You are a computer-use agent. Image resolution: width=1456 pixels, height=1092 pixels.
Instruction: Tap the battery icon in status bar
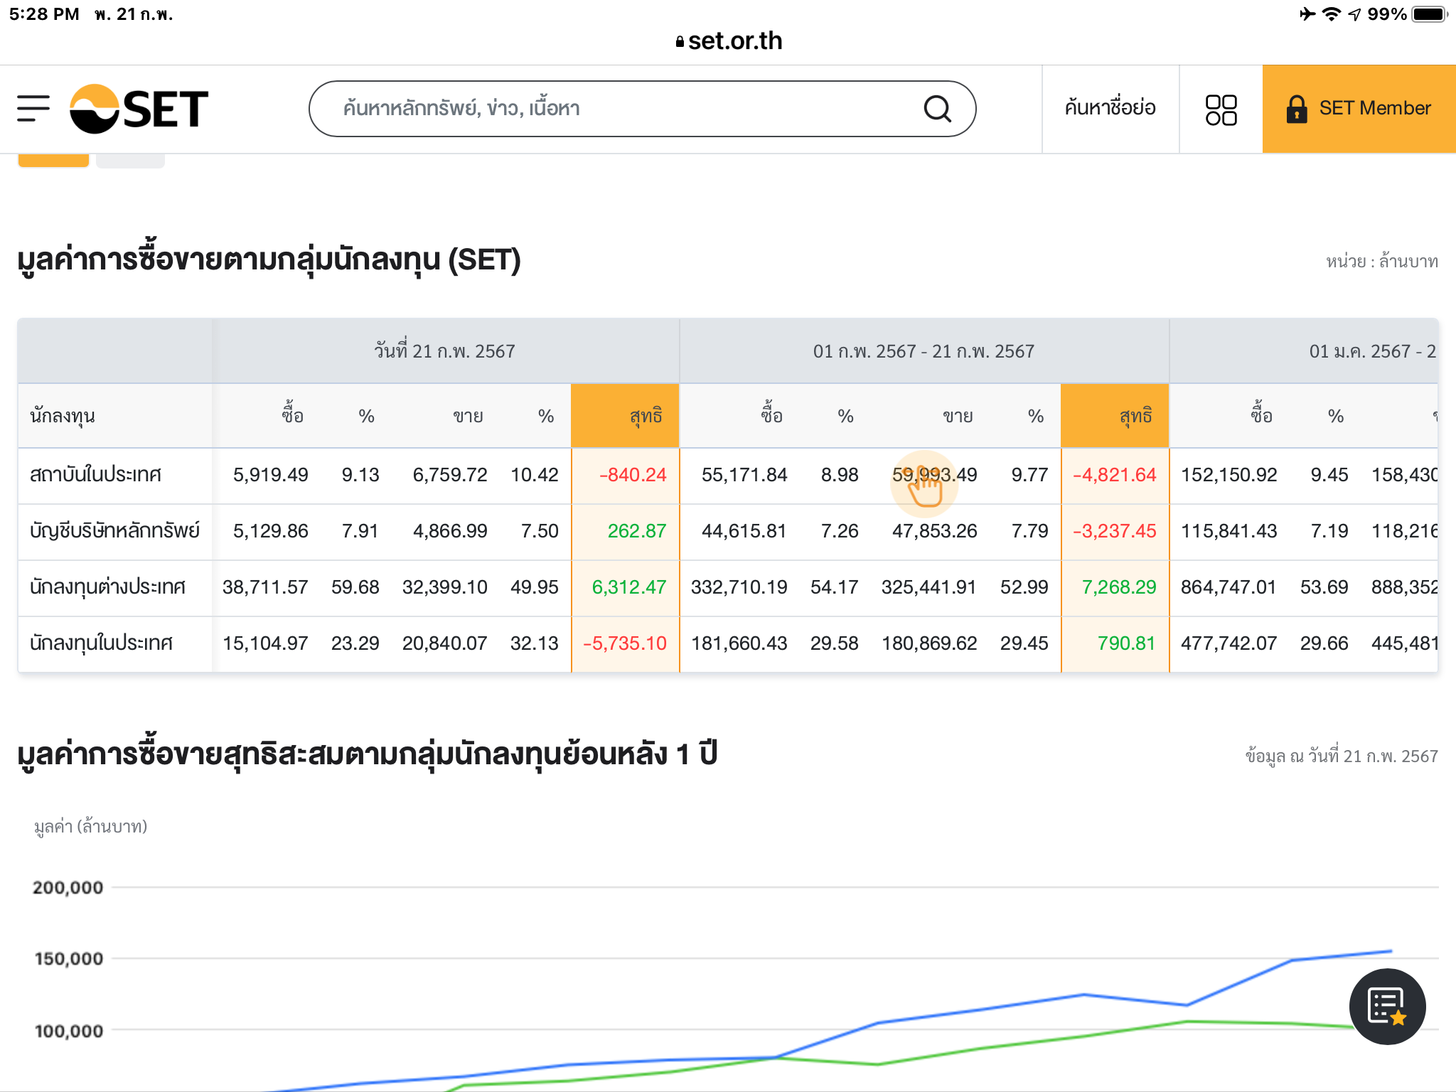[1429, 14]
